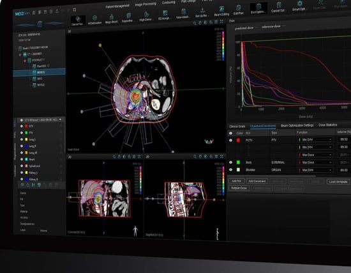Collapse the RT structure set header arrow

(60, 120)
